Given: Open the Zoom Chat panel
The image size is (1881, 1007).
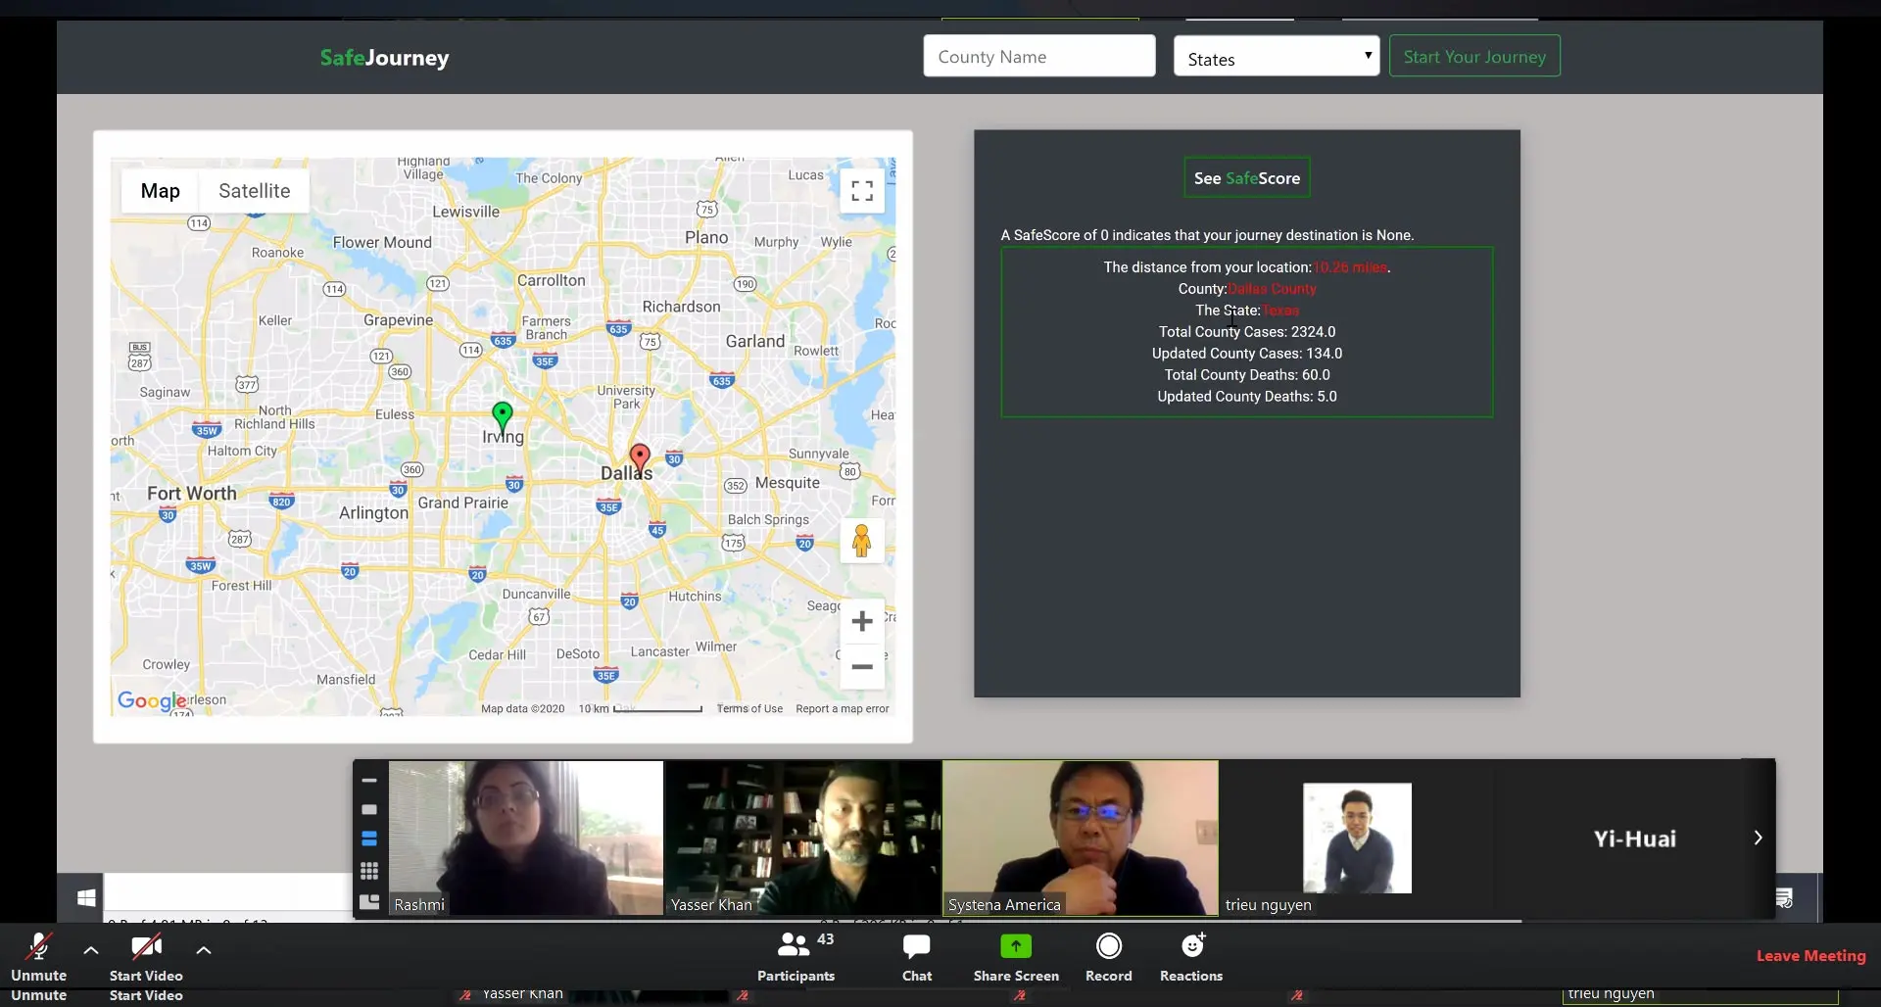Looking at the screenshot, I should [x=916, y=947].
